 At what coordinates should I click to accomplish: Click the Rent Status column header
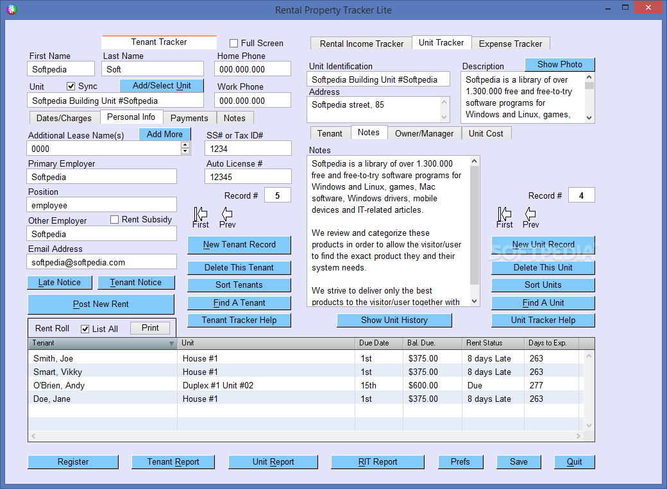tap(493, 343)
